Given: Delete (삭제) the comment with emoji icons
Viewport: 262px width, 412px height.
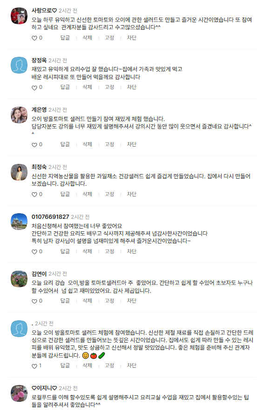Looking at the screenshot, I should tap(87, 365).
